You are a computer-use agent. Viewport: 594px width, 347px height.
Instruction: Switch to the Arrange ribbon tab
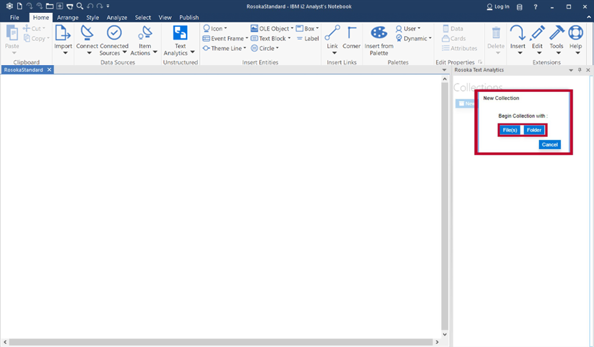click(68, 18)
